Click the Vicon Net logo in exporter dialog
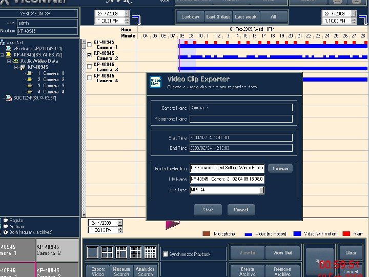369x277 pixels. coord(155,82)
